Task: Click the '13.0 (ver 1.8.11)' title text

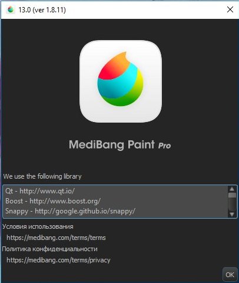Action: coord(42,9)
